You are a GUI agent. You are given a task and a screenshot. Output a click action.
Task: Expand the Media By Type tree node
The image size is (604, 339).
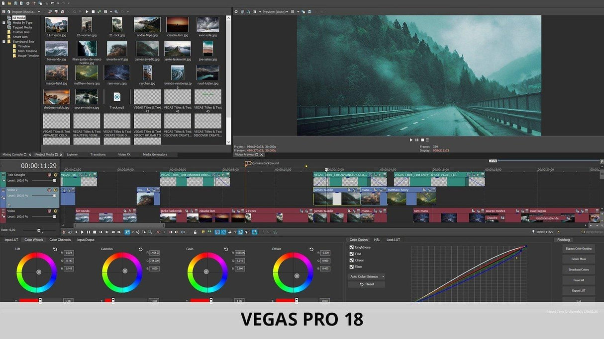pyautogui.click(x=4, y=23)
